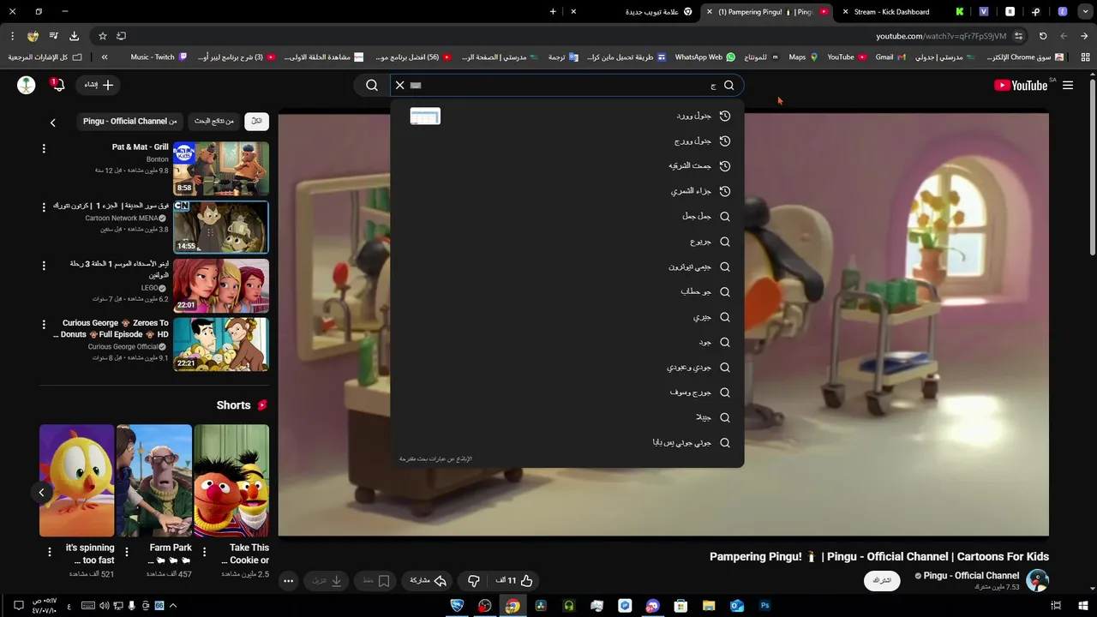Image resolution: width=1097 pixels, height=617 pixels.
Task: Save the video with the bookmark button
Action: tap(376, 580)
